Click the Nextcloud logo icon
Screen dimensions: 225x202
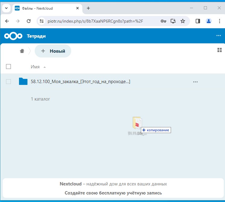[x=13, y=36]
